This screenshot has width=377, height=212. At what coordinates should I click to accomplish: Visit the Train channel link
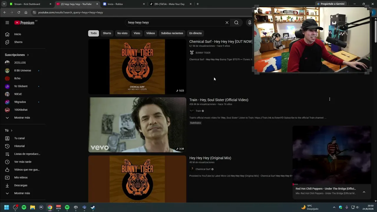(x=198, y=111)
